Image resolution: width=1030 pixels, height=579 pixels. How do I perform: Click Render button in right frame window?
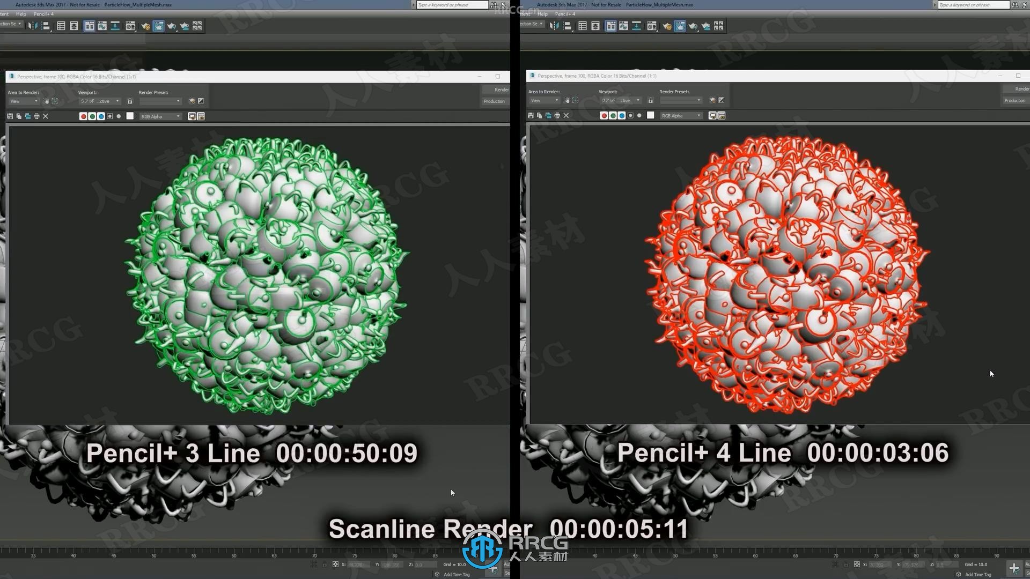pyautogui.click(x=1017, y=89)
